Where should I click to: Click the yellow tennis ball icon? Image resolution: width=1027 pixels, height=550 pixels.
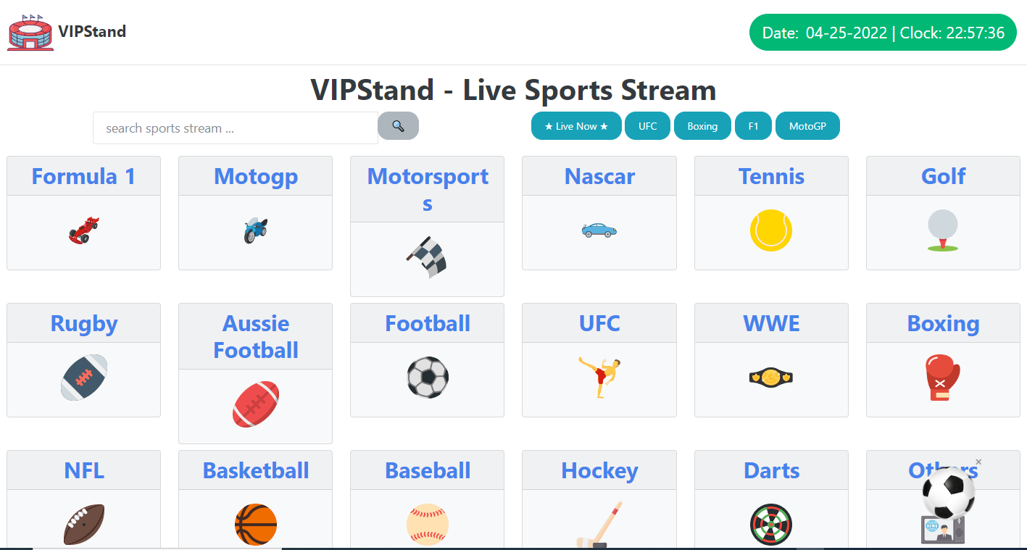coord(771,230)
